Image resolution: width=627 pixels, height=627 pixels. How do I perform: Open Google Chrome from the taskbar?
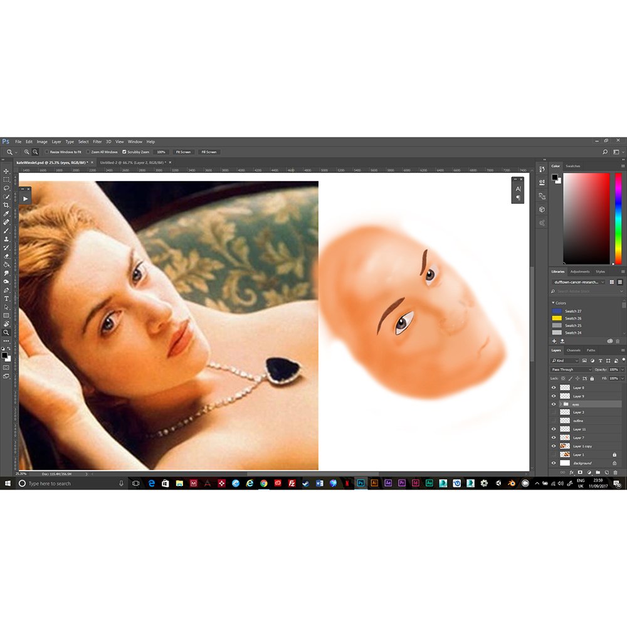tap(263, 483)
